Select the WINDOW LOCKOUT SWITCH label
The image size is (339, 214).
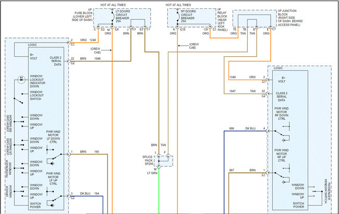37,95
